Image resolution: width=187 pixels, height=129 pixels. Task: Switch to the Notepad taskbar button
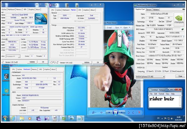point(80,118)
